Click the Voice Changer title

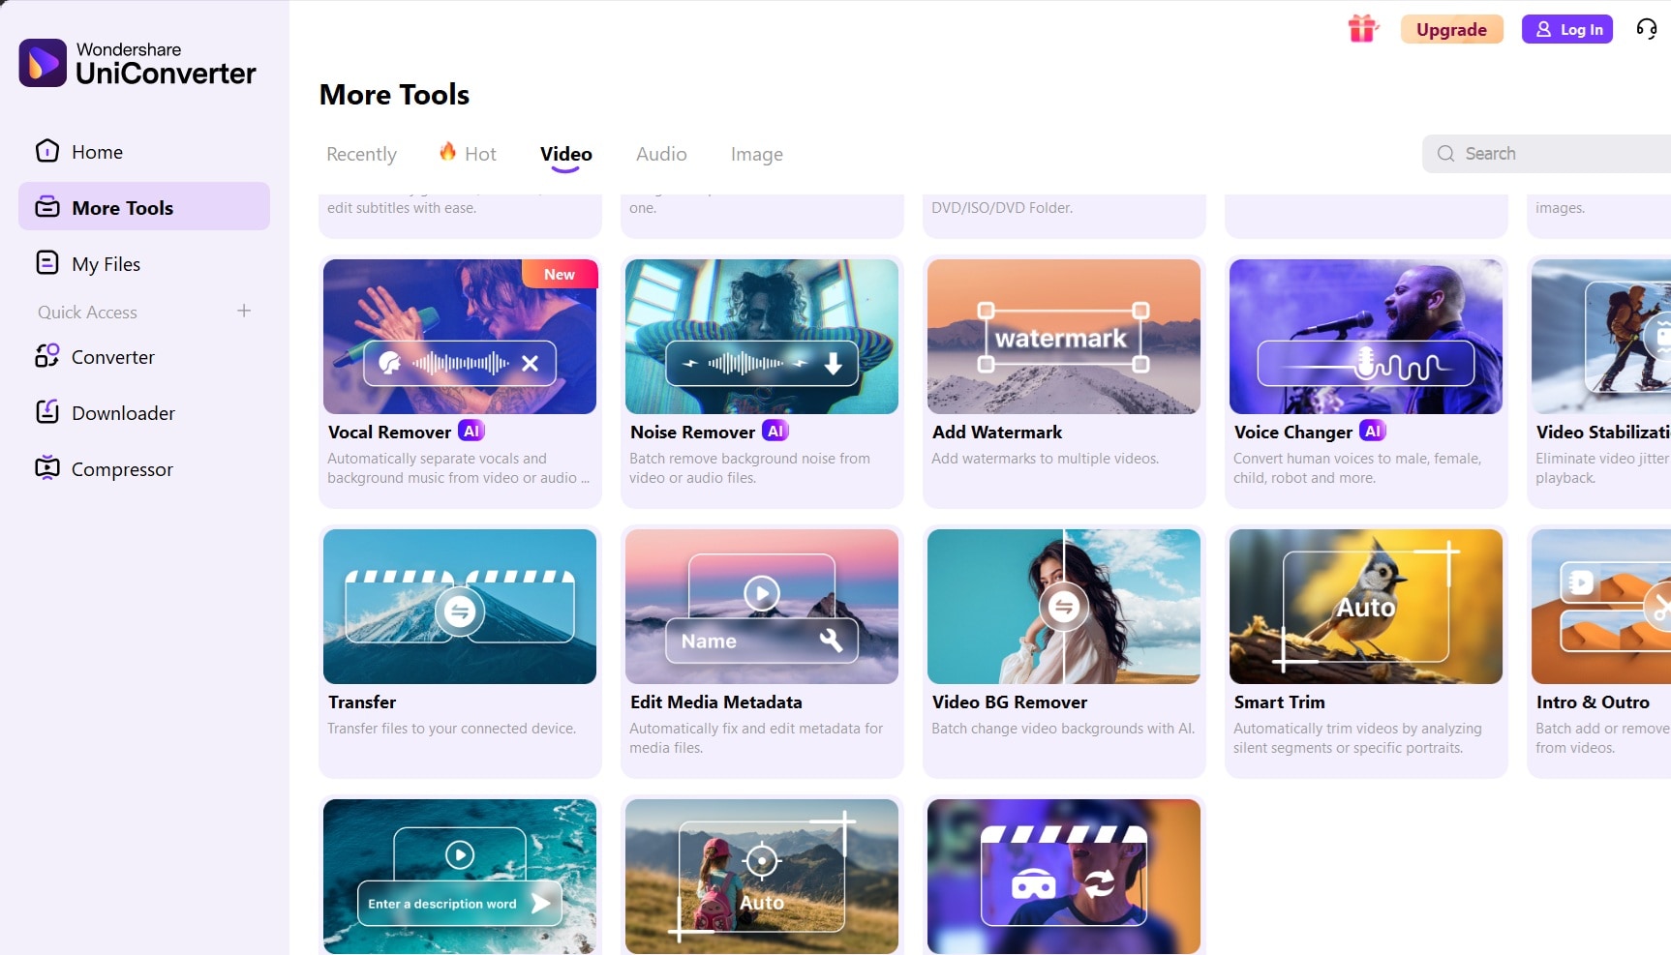pos(1293,433)
